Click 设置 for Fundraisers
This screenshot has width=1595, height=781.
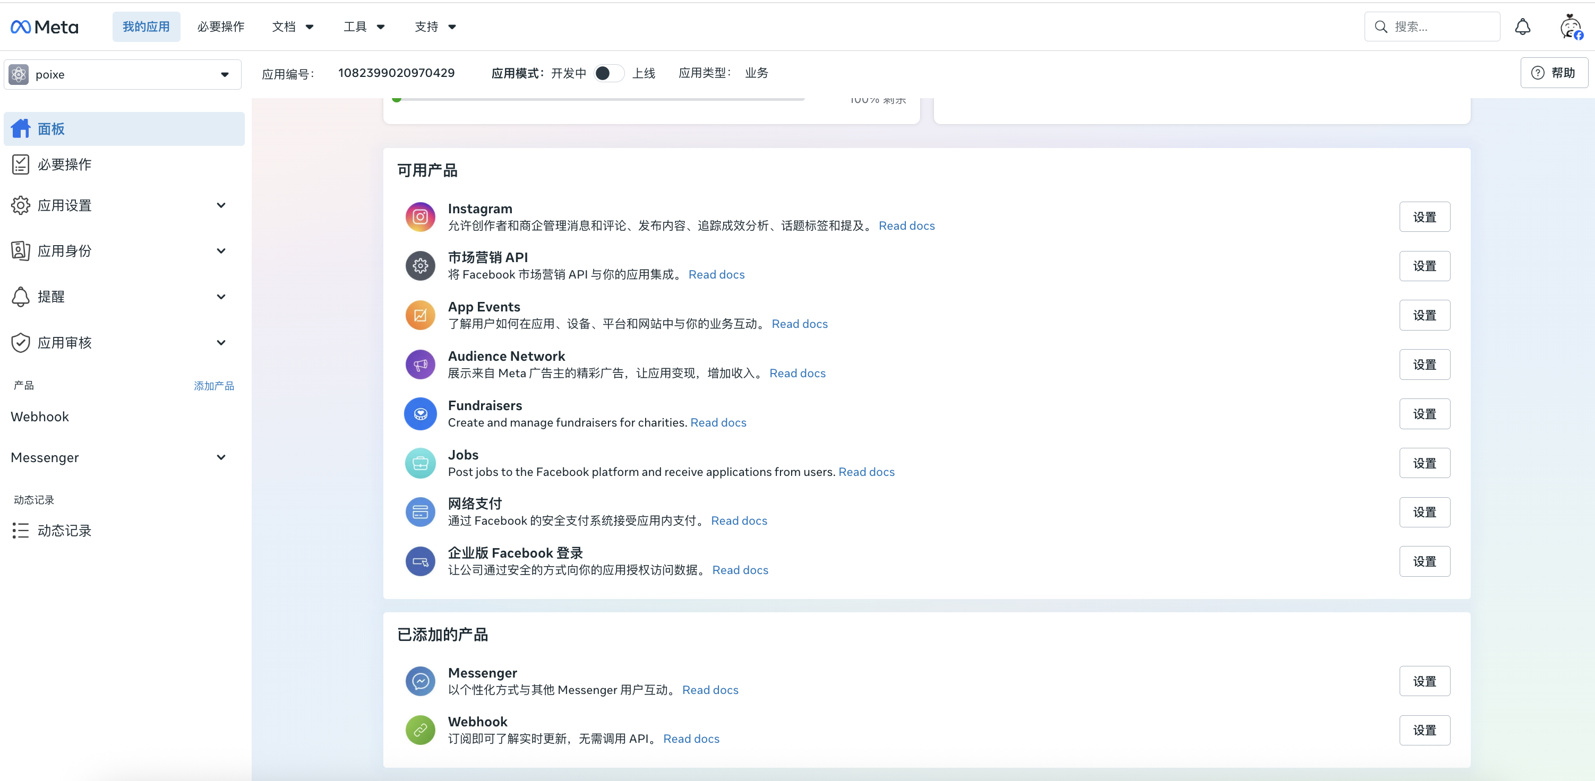pos(1424,413)
